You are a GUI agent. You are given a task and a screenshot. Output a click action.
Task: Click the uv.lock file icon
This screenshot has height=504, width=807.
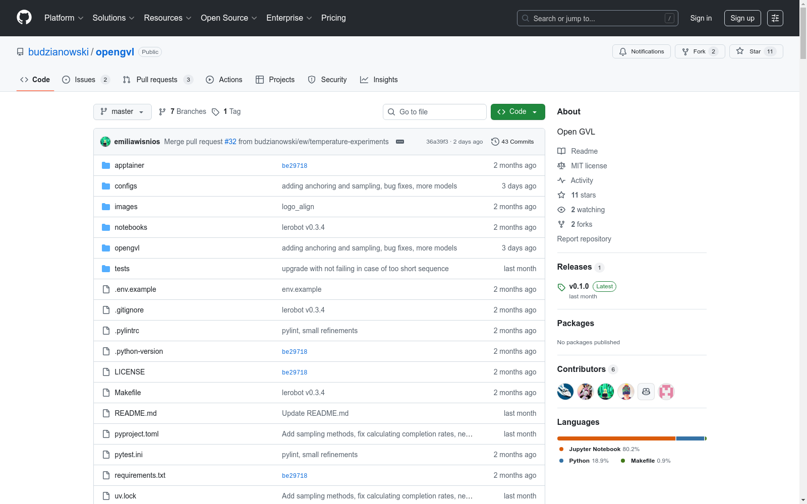pyautogui.click(x=106, y=496)
